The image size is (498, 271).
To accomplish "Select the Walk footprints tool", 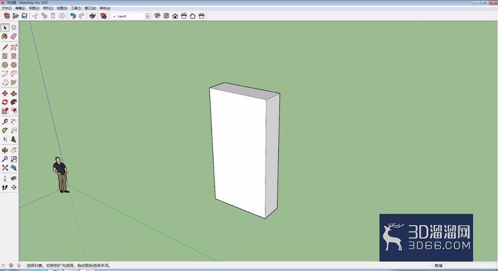I will (5, 188).
